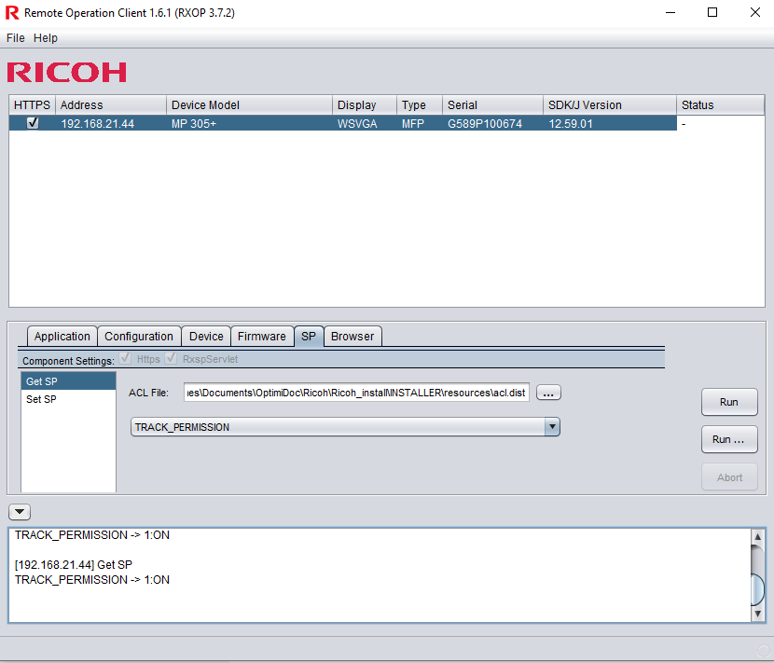Screen dimensions: 774x663
Task: Click the red R application icon in title bar
Action: coord(12,13)
